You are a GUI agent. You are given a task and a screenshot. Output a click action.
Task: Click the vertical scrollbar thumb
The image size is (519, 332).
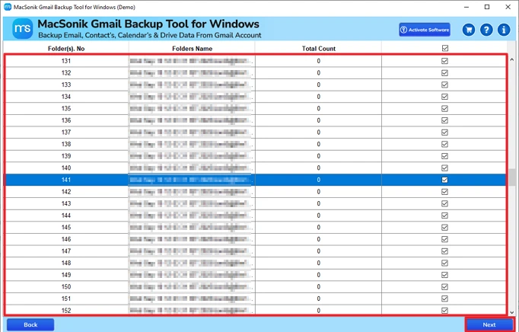click(x=513, y=177)
